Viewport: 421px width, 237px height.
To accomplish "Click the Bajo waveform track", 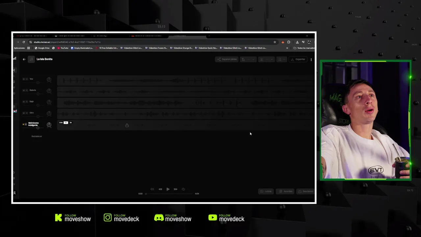I will pyautogui.click(x=186, y=103).
